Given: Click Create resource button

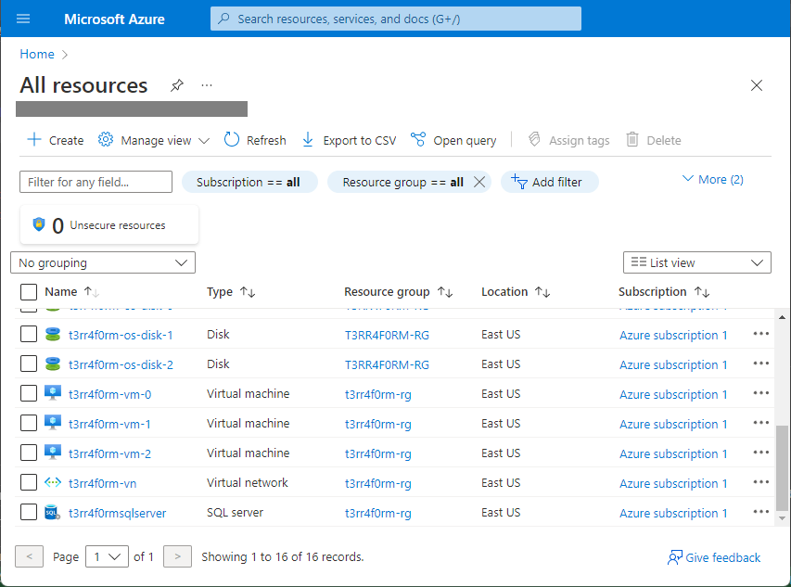Looking at the screenshot, I should [x=55, y=140].
